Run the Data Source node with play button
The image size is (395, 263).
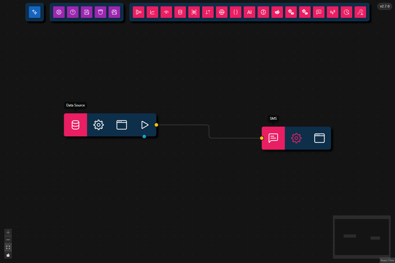pyautogui.click(x=145, y=125)
